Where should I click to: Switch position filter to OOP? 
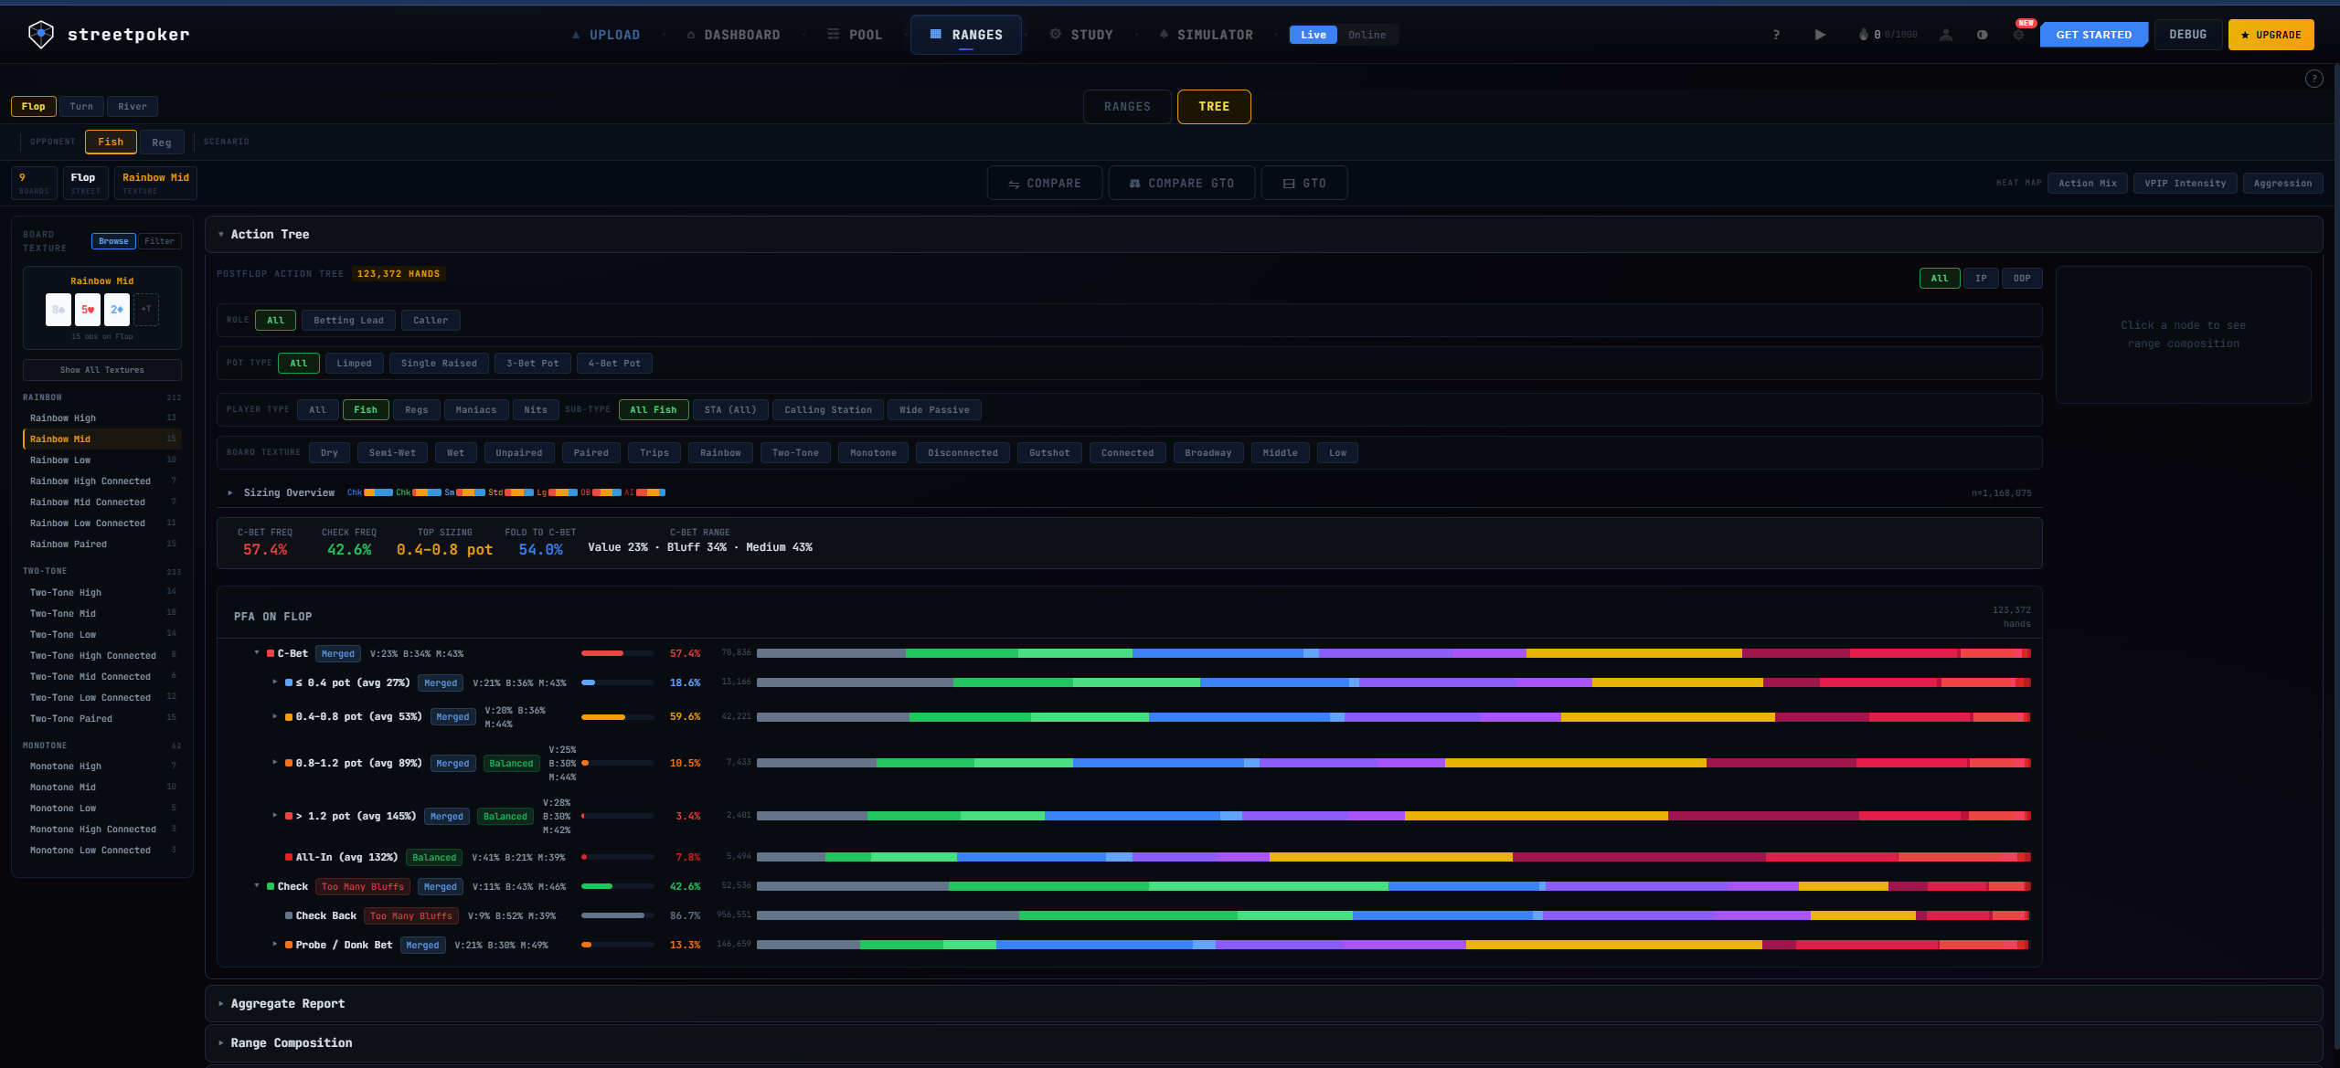2022,278
